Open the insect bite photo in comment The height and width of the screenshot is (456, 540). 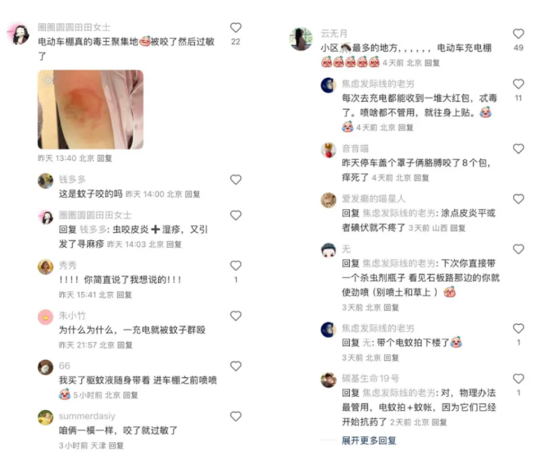point(91,110)
